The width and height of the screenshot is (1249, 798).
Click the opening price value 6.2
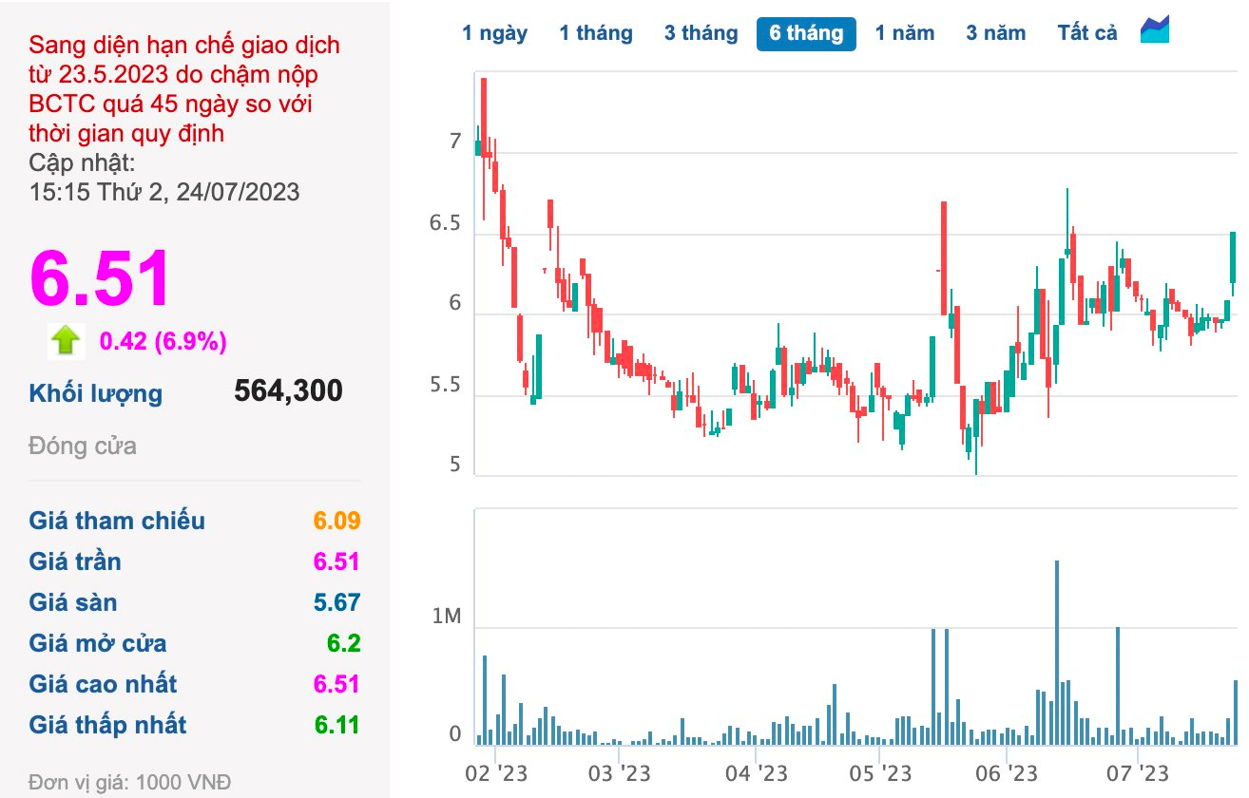click(344, 643)
